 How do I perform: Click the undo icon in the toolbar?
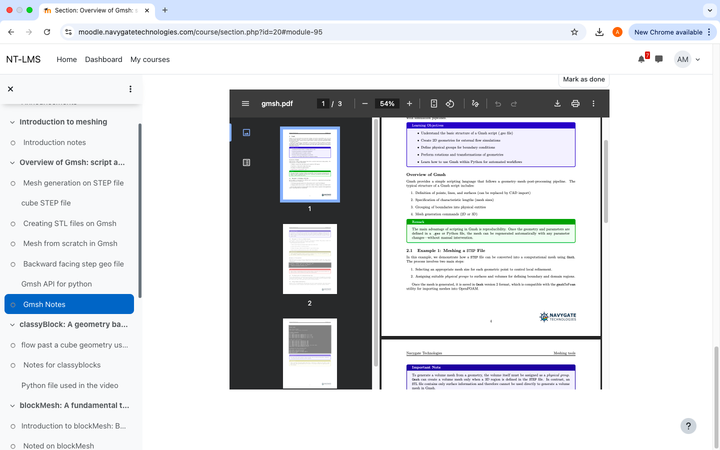(x=498, y=103)
